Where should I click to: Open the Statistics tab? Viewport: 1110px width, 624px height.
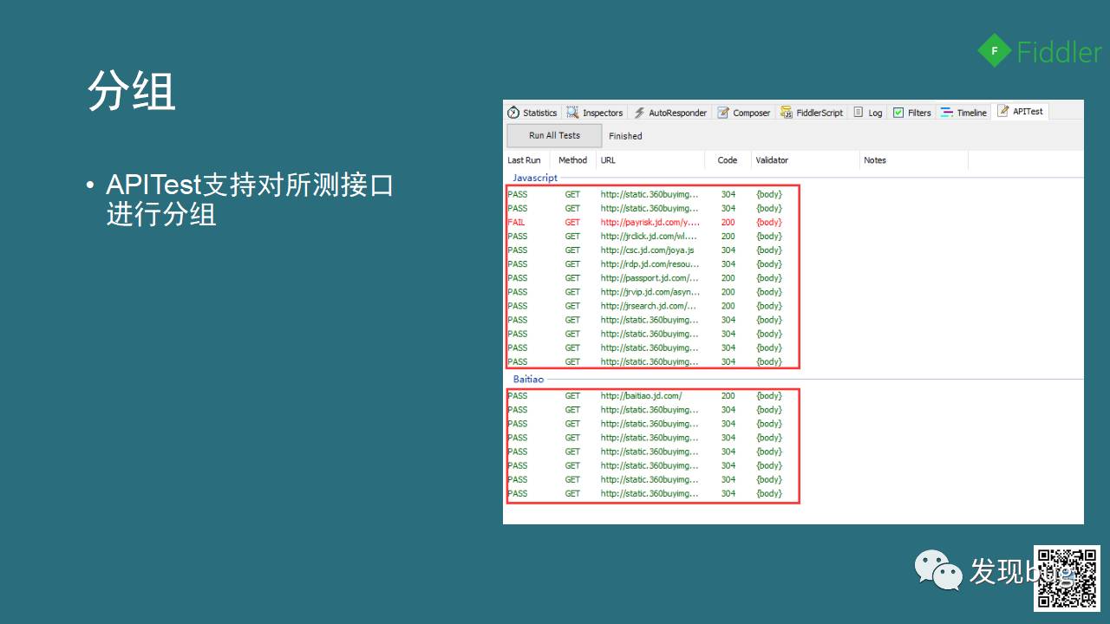coord(532,113)
